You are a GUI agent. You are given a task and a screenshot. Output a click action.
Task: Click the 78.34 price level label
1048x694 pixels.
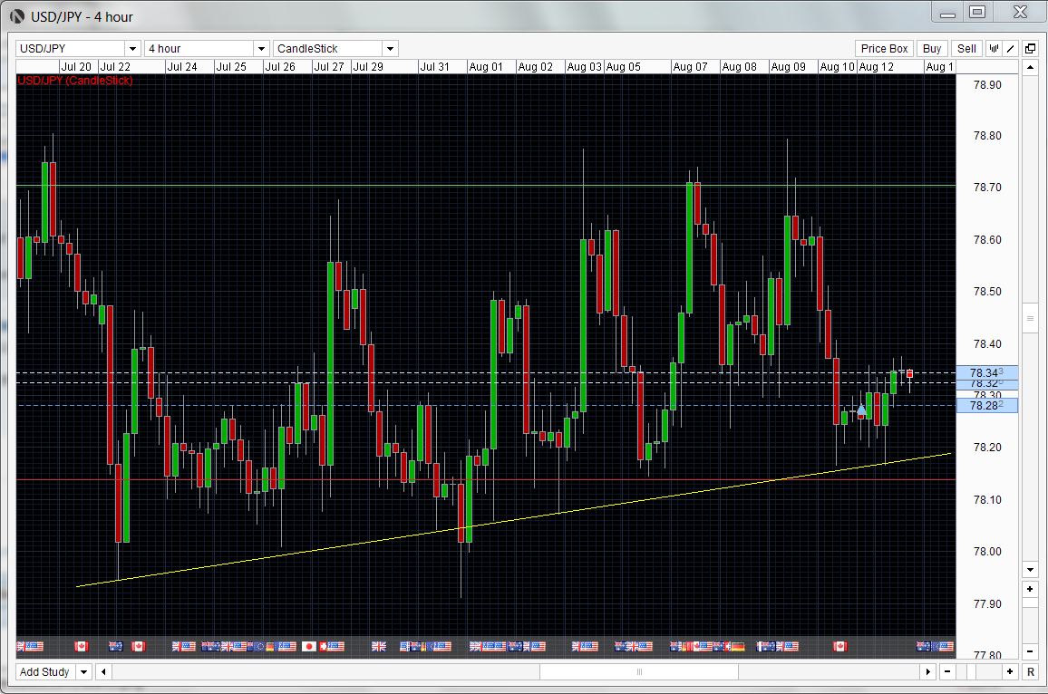[987, 372]
